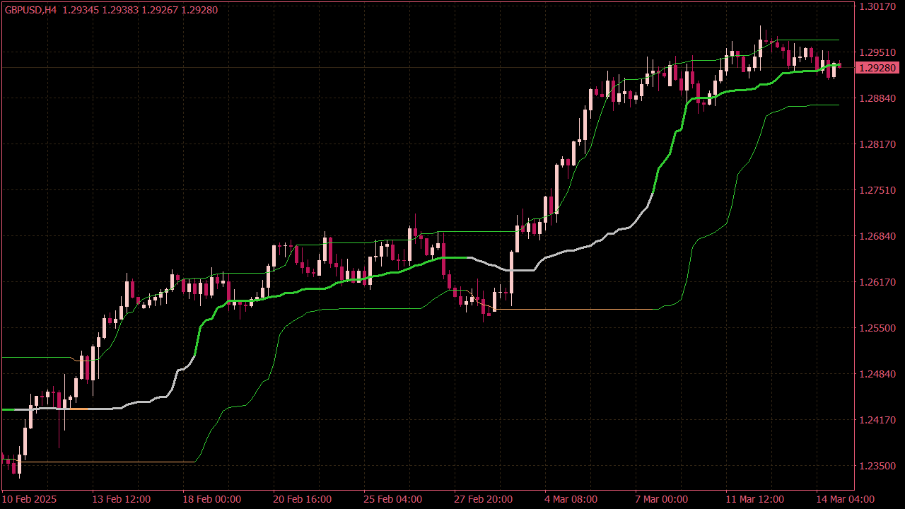Select the 13 Feb 12:00 time label
This screenshot has height=509, width=905.
(122, 499)
